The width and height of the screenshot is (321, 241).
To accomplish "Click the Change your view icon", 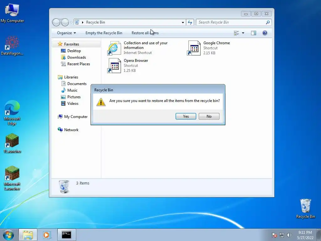I will (236, 33).
